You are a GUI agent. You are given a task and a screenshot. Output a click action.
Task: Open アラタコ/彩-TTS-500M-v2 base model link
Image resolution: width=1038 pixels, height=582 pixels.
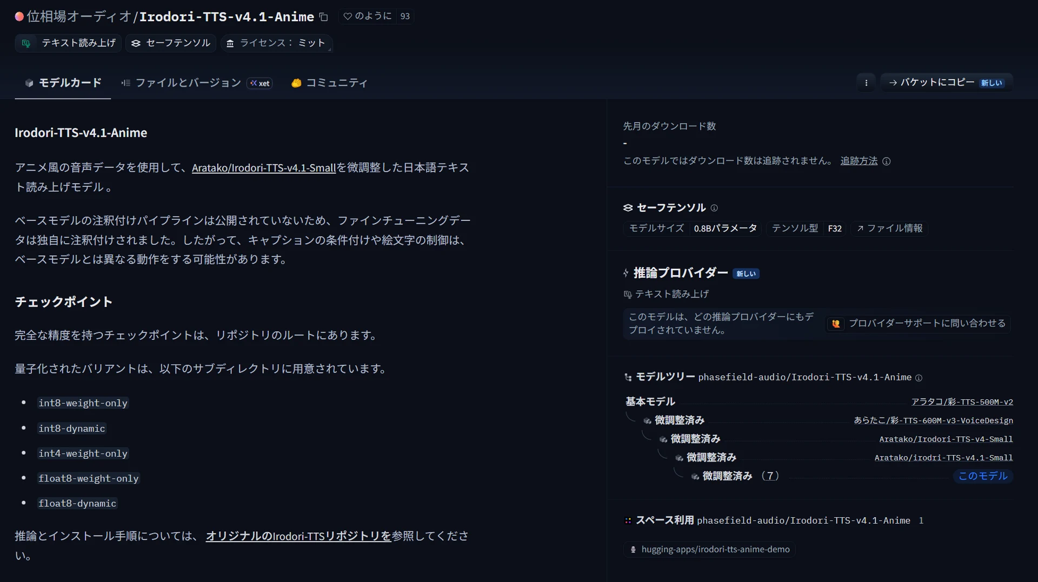click(x=962, y=402)
